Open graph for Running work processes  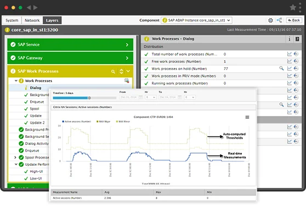(290, 83)
